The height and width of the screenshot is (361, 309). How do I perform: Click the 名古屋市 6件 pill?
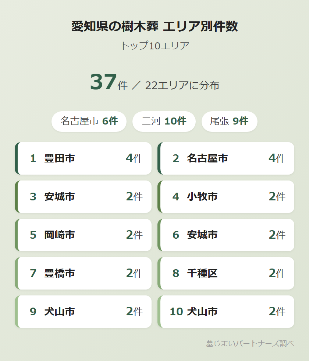coord(89,121)
